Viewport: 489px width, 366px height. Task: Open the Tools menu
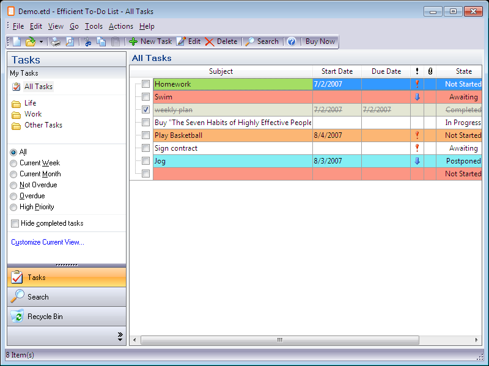point(94,26)
